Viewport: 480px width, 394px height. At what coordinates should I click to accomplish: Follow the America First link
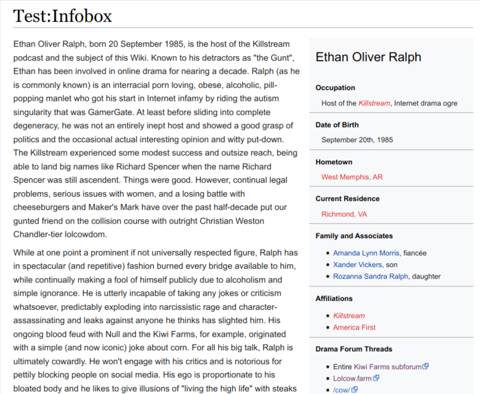point(354,327)
